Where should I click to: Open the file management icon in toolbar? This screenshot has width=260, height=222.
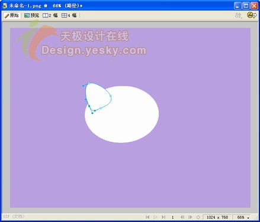(239, 15)
